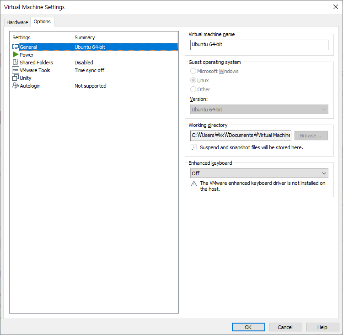Open the Help button

click(322, 327)
